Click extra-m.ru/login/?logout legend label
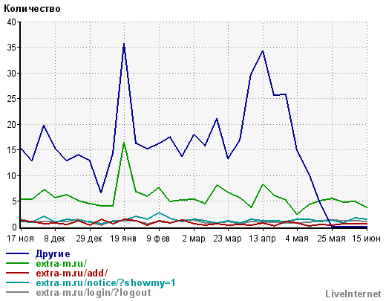Viewport: 386px width, 301px height. point(94,293)
